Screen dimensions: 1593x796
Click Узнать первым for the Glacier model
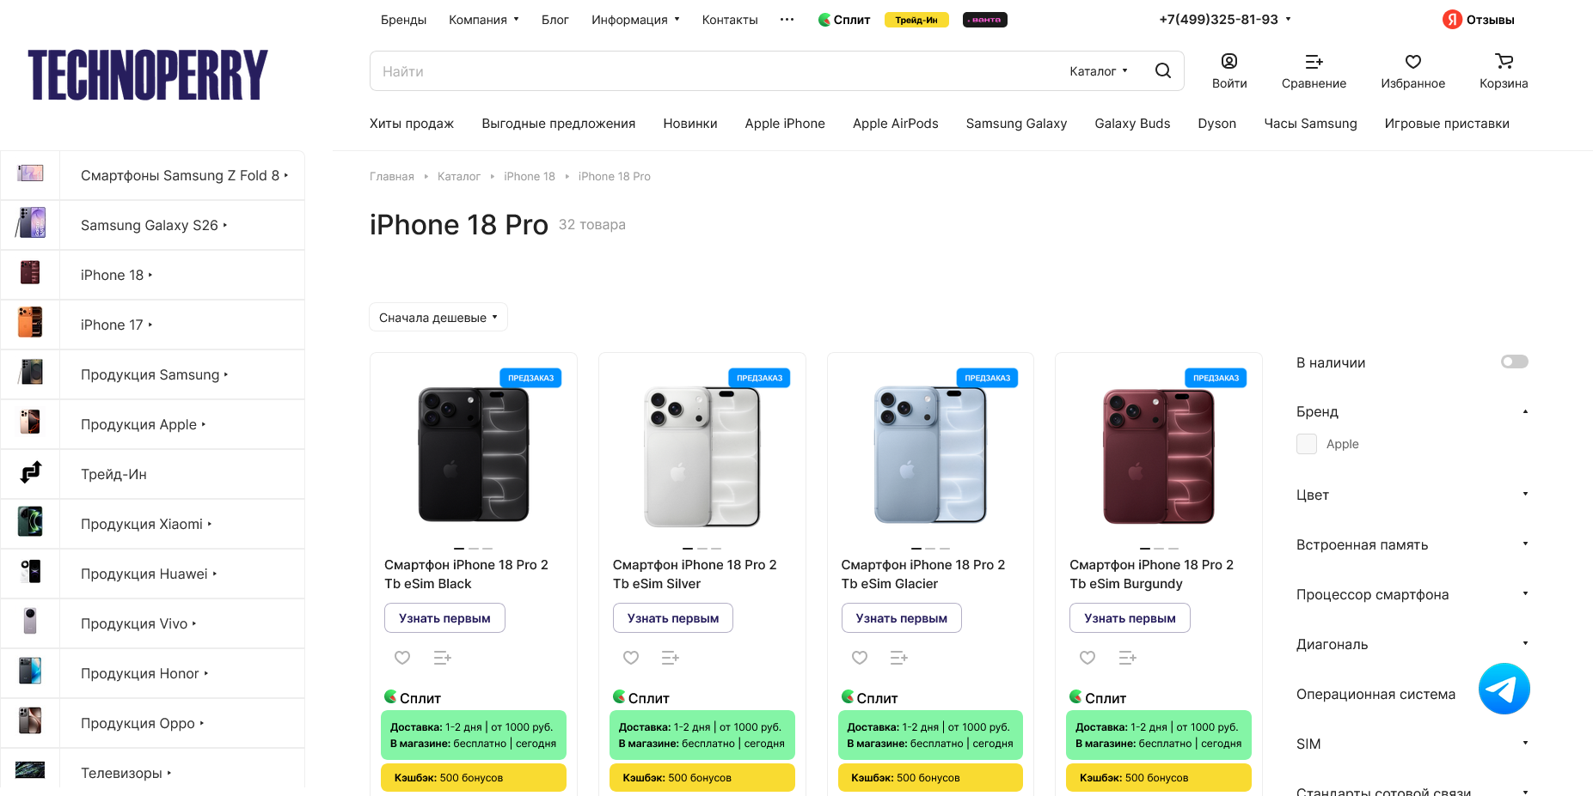click(901, 618)
